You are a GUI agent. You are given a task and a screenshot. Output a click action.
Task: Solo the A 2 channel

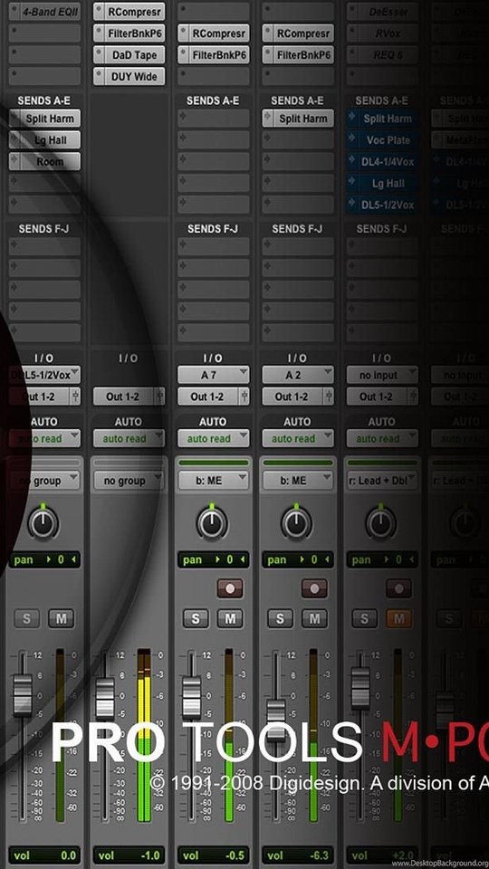[280, 618]
